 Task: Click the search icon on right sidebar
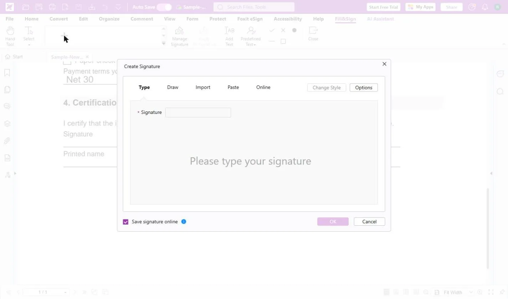pyautogui.click(x=500, y=91)
